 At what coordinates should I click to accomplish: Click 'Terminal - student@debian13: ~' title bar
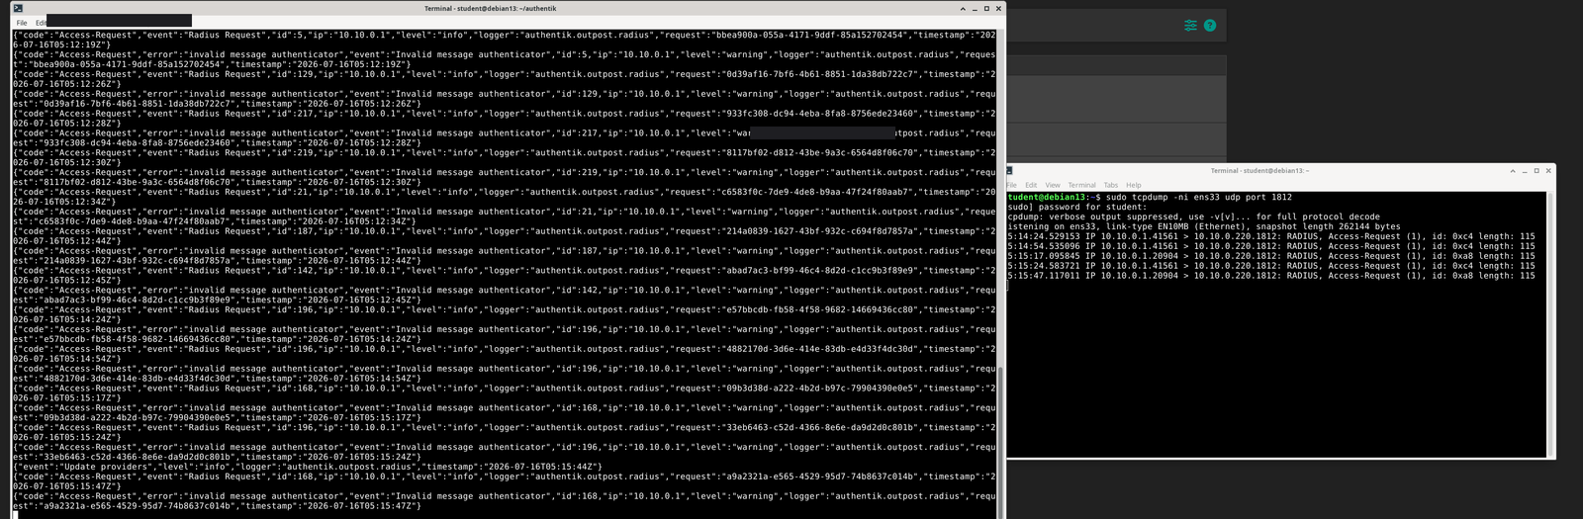tap(1259, 171)
